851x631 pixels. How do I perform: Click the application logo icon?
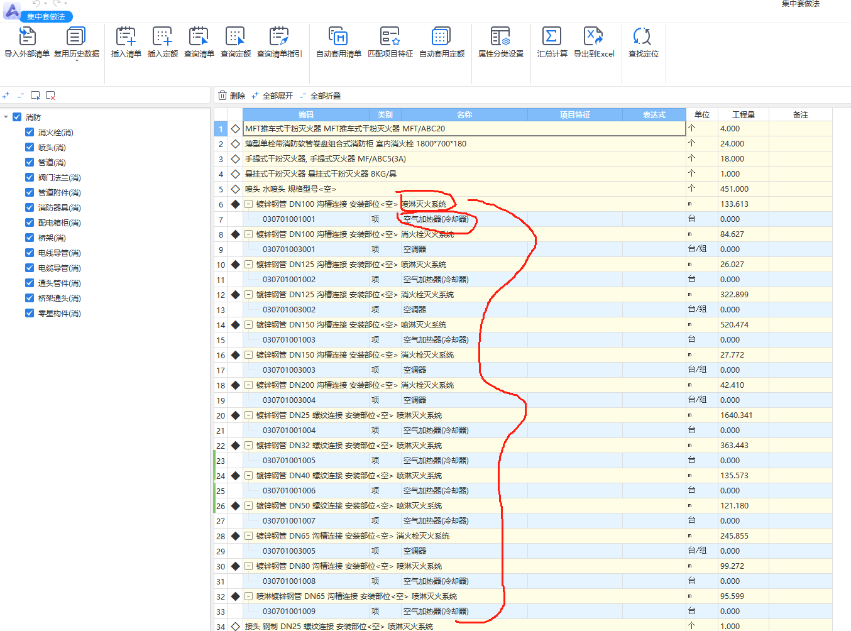(x=12, y=11)
